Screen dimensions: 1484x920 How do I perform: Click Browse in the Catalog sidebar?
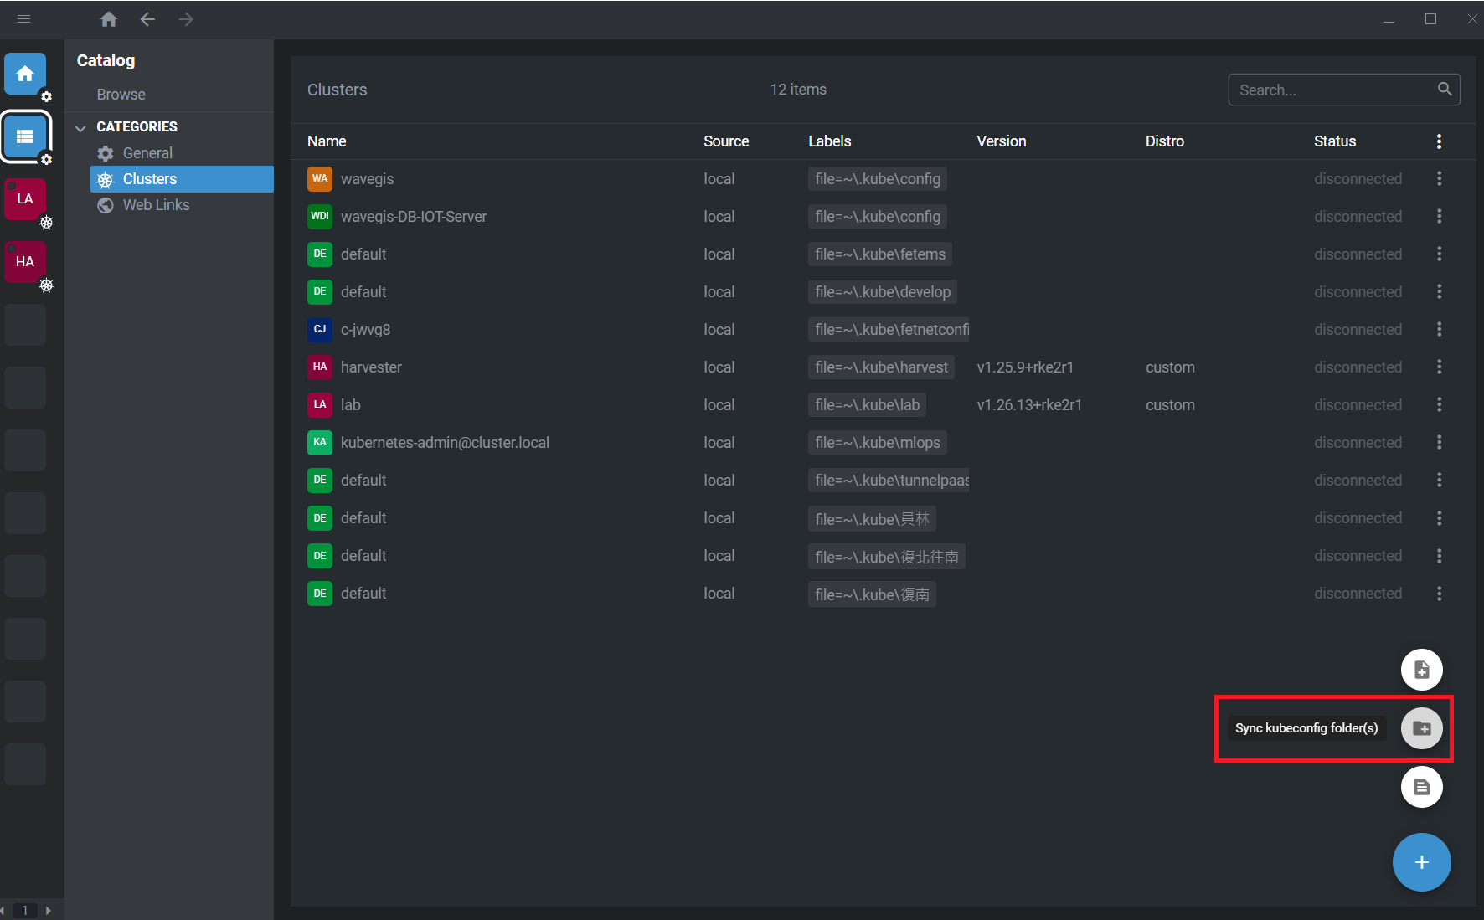(x=121, y=95)
